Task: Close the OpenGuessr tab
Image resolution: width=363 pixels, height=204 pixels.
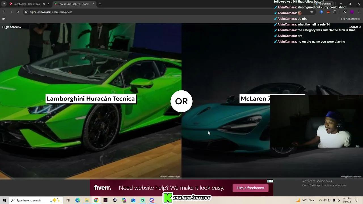Action: [48, 4]
